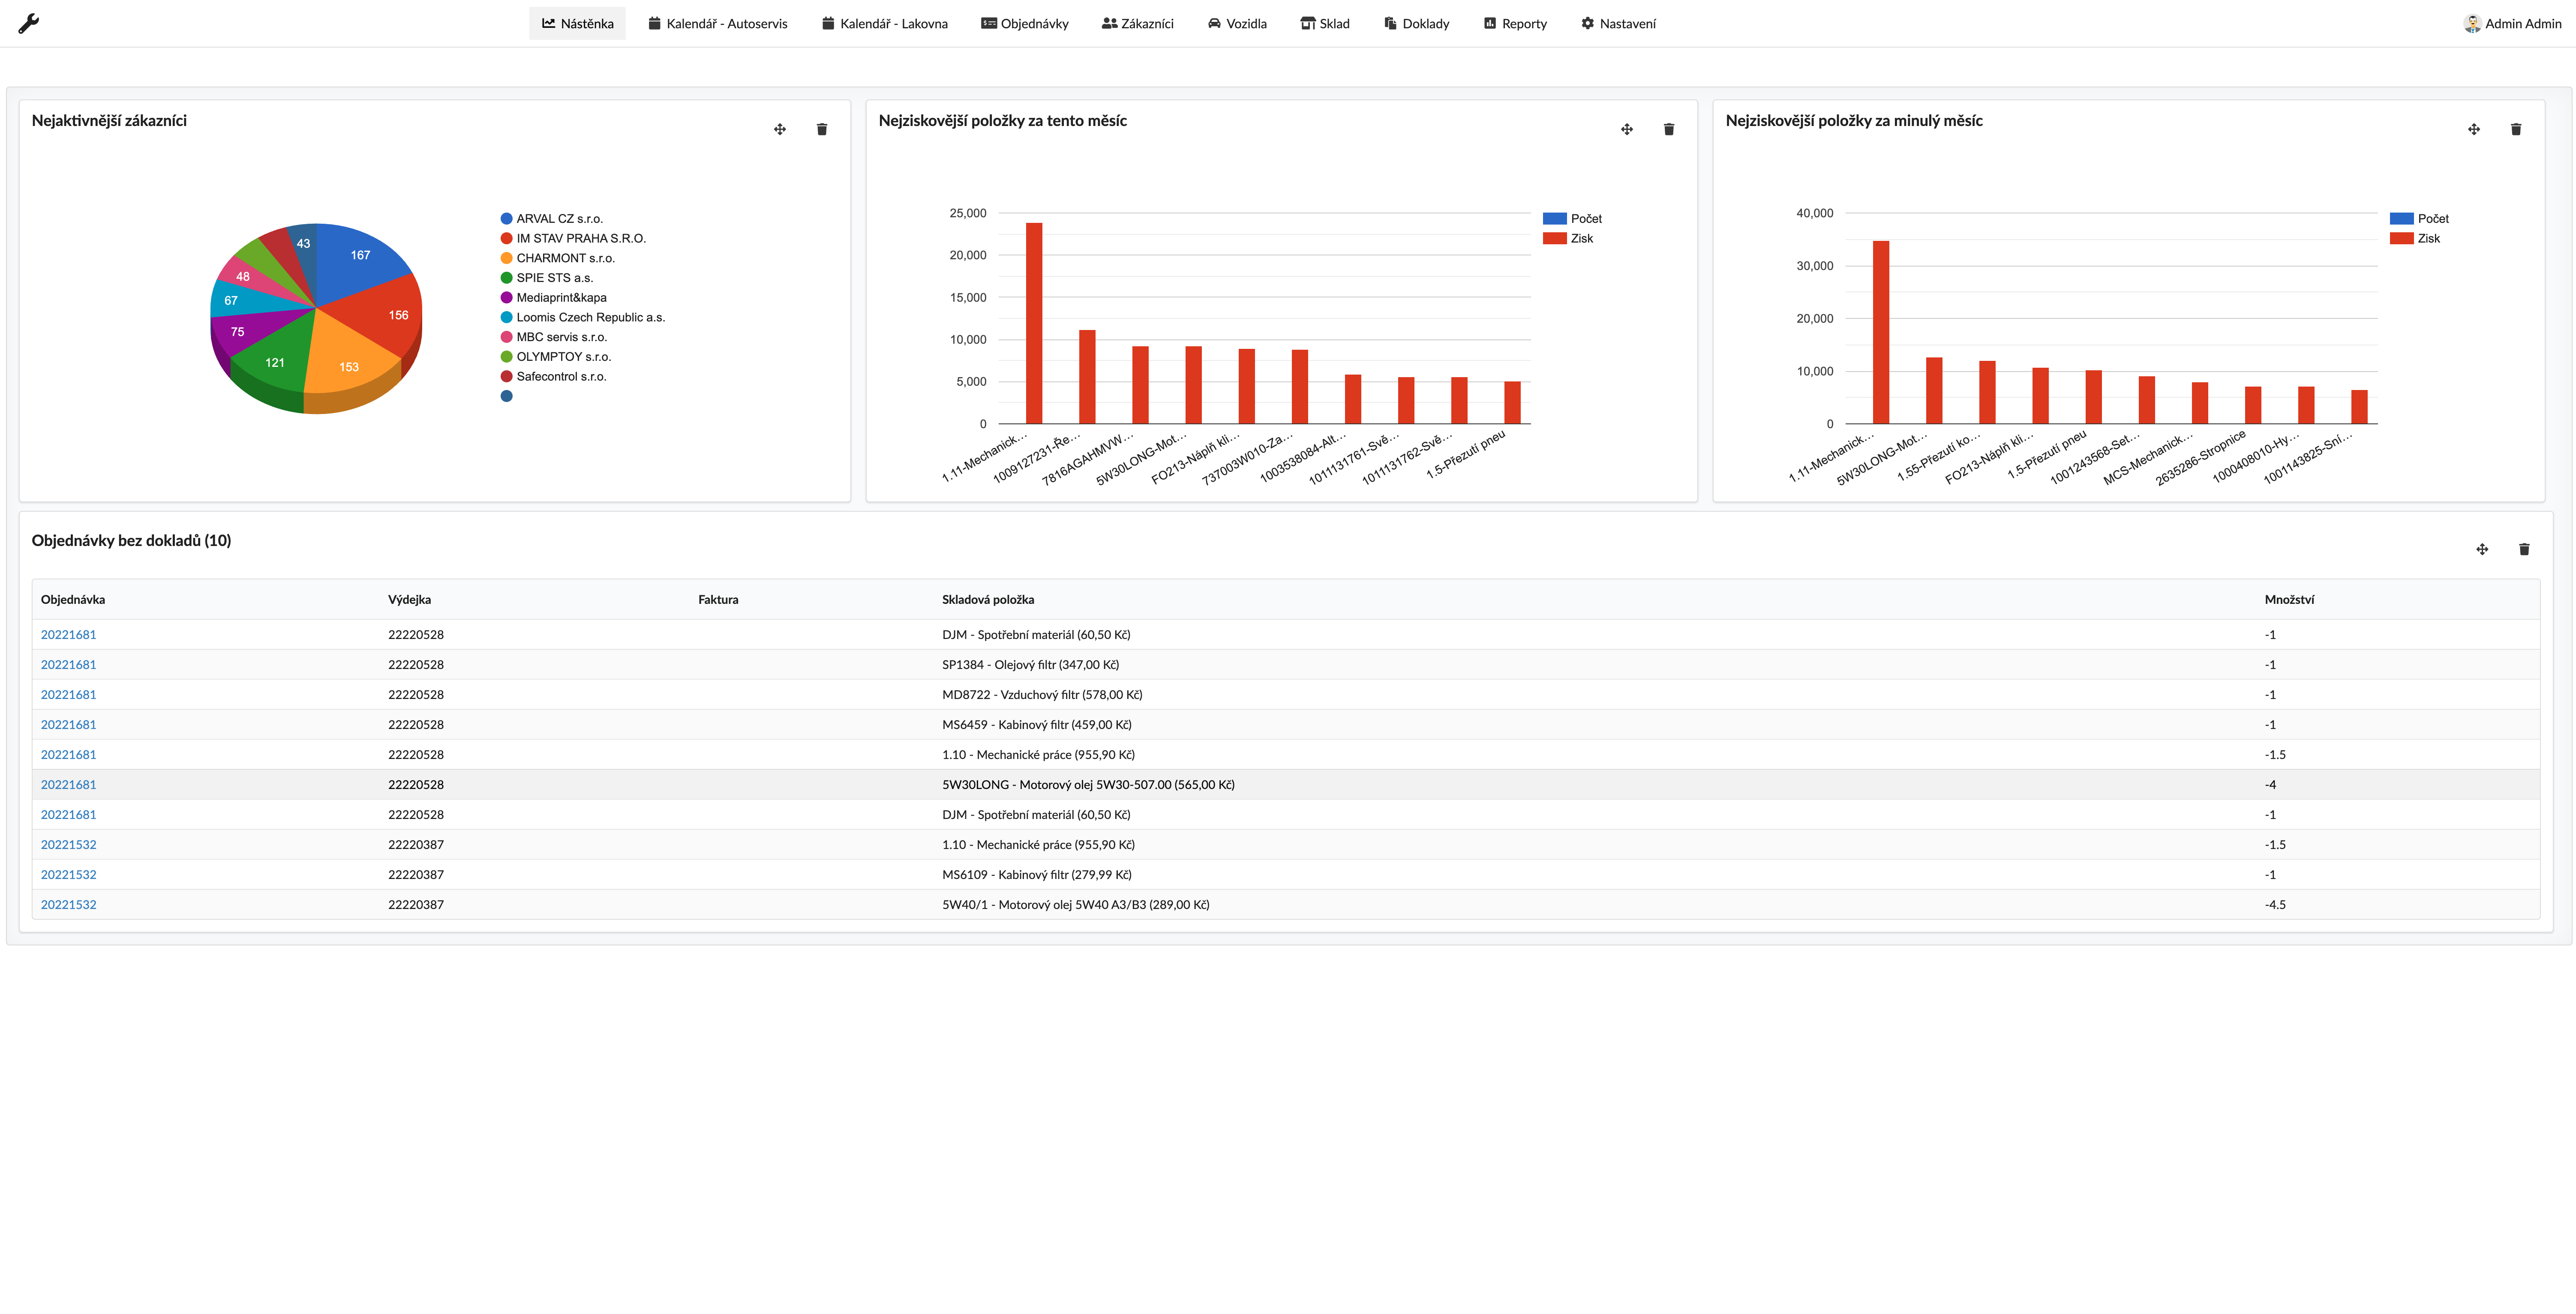This screenshot has width=2576, height=1314.
Task: Open Nastavení settings menu
Action: point(1617,23)
